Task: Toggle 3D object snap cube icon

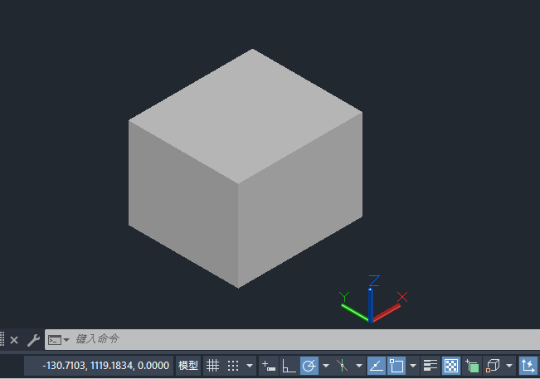Action: [x=493, y=366]
